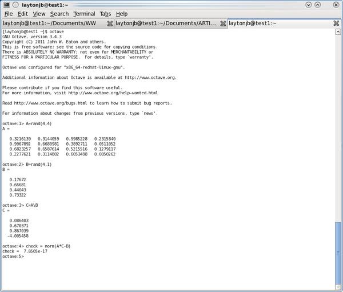Click the check = norm(A*C-B) line
Screen dimensions: 343x292
[37, 246]
